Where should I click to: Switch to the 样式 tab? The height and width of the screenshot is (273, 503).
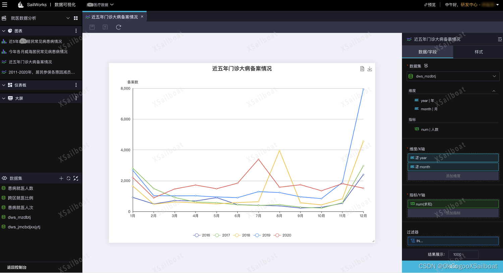coord(478,52)
